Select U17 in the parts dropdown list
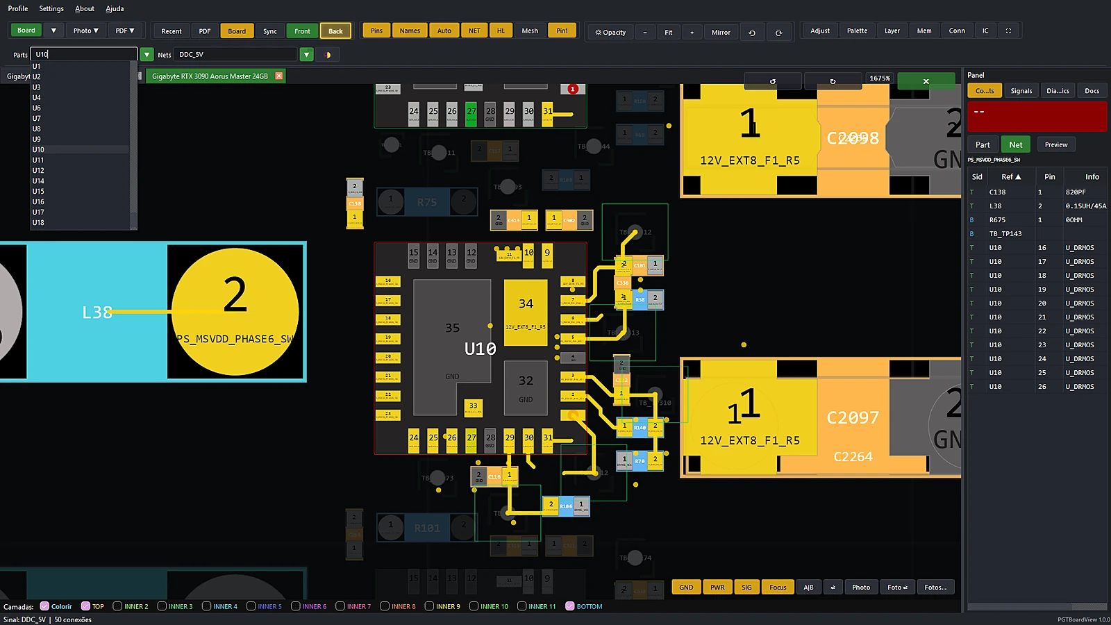 [x=80, y=212]
